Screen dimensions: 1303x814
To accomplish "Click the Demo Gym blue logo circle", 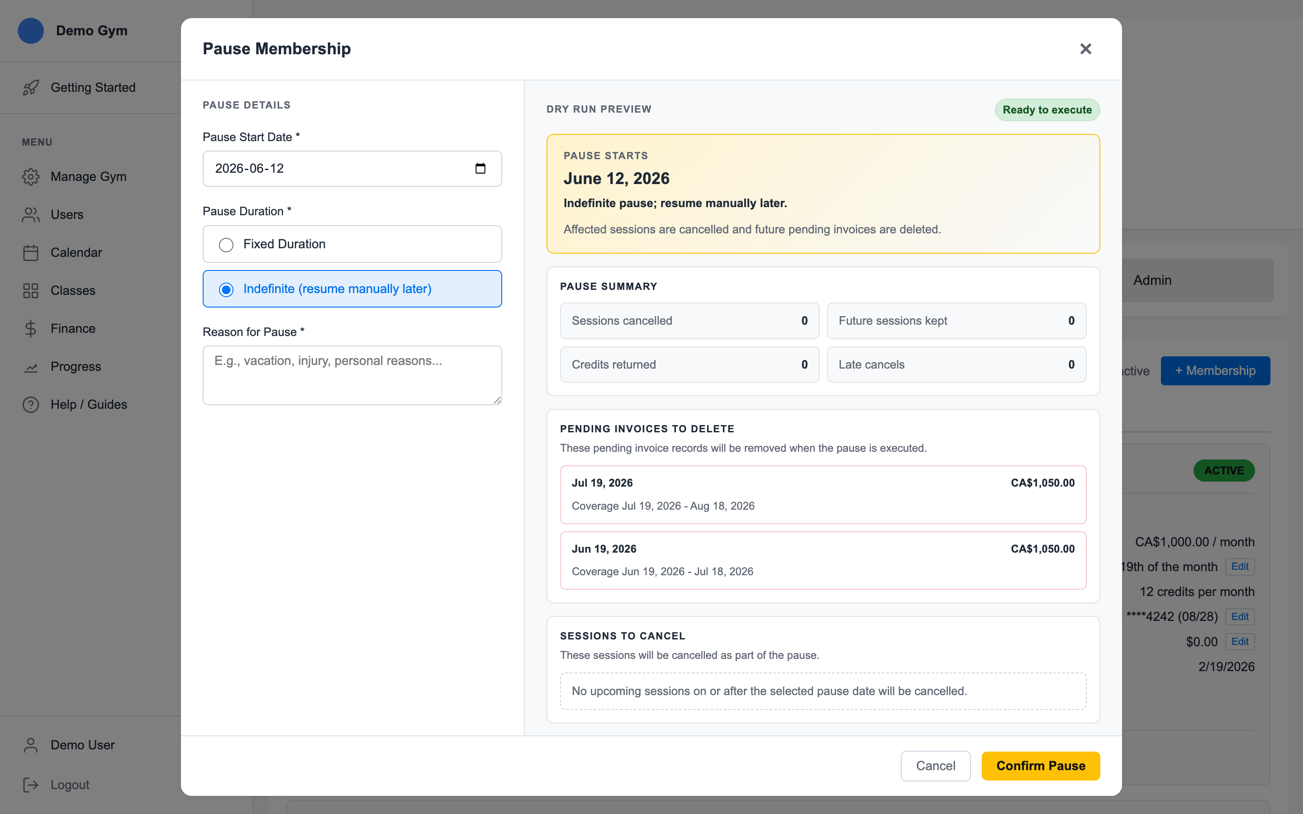I will [x=31, y=31].
